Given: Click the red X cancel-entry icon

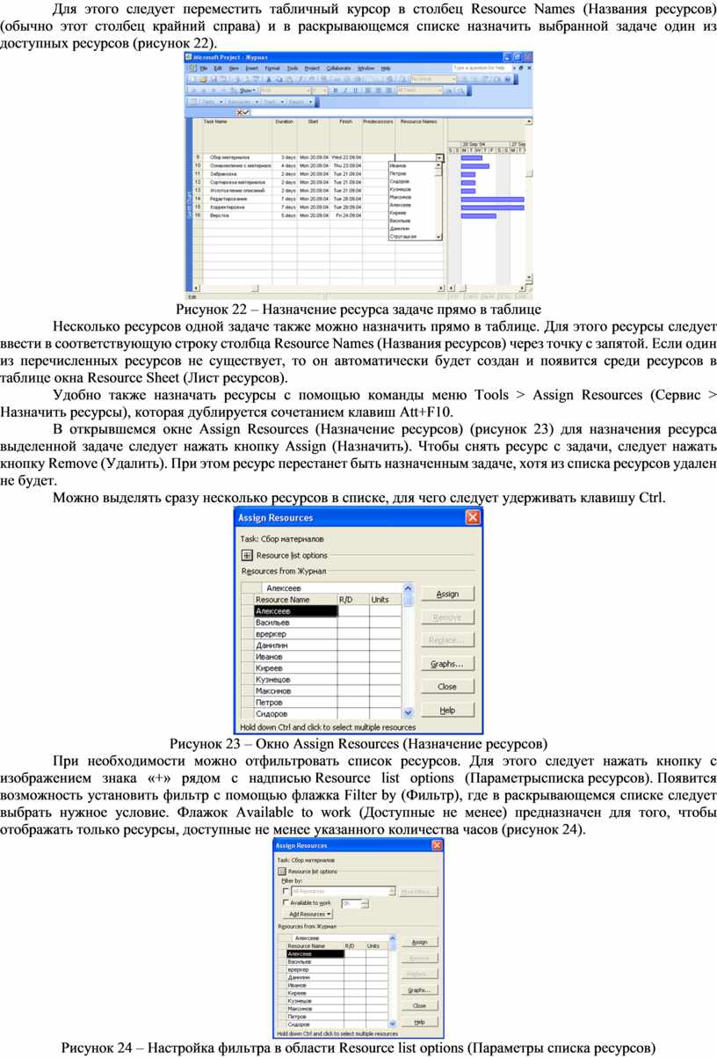Looking at the screenshot, I should coord(240,113).
